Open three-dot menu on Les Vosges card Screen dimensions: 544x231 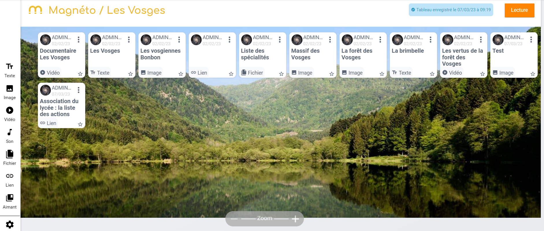[129, 39]
